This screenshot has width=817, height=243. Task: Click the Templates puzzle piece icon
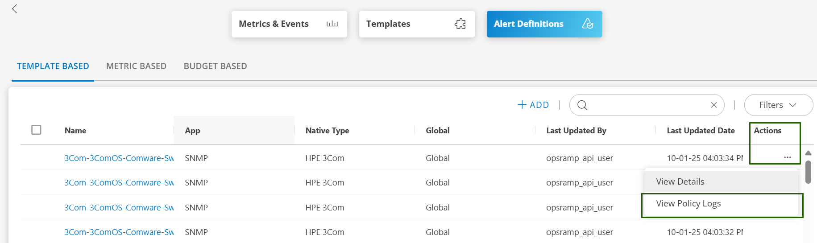460,24
